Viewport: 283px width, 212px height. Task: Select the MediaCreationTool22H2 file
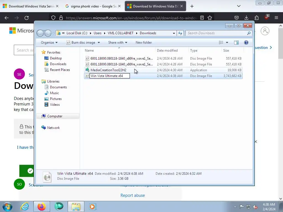click(163, 70)
